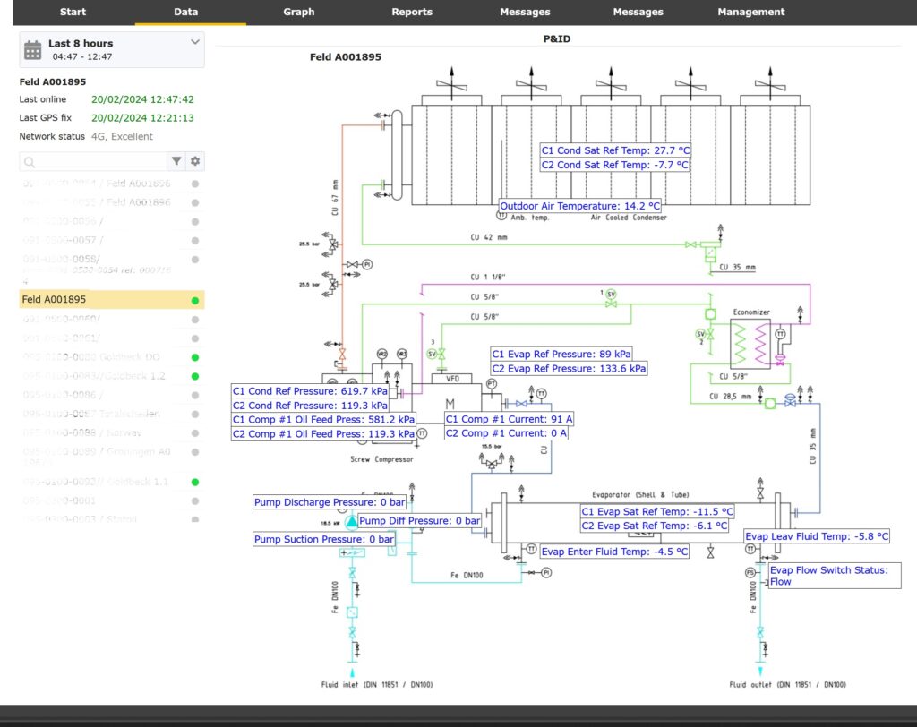Select the Groningen list entry
This screenshot has width=917, height=727.
(112, 456)
